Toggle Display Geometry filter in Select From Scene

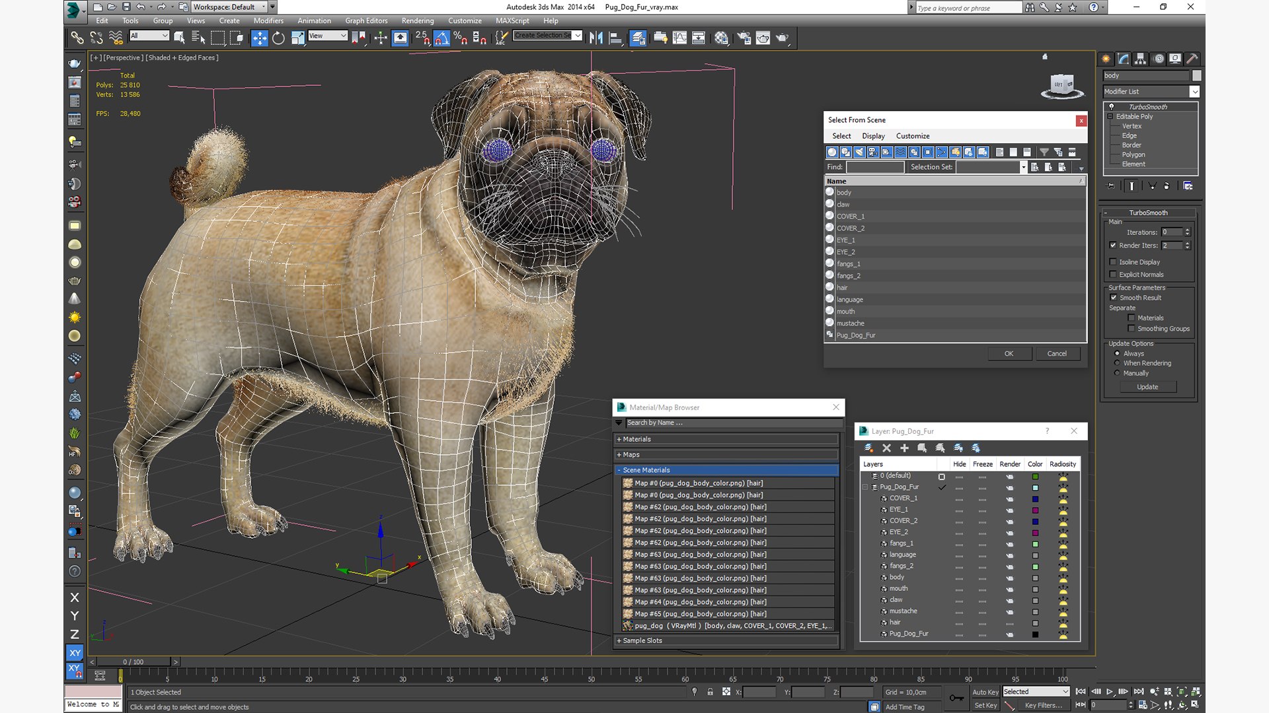click(832, 152)
